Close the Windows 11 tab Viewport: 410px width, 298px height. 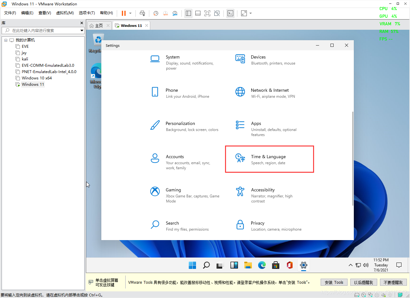point(146,26)
